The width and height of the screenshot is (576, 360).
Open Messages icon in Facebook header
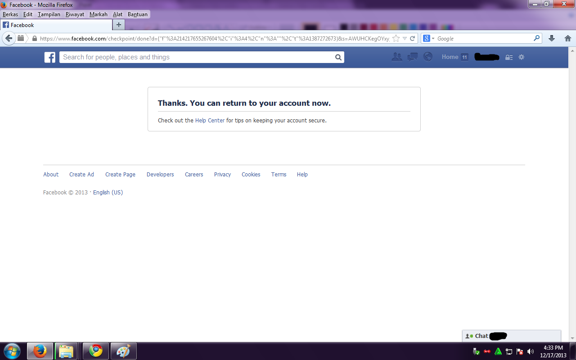tap(413, 57)
